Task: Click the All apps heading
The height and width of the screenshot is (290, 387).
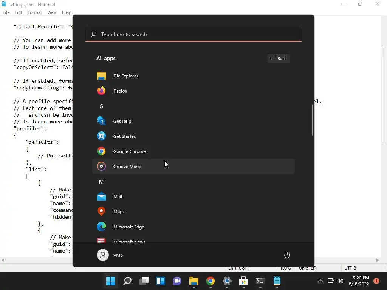Action: pos(106,59)
